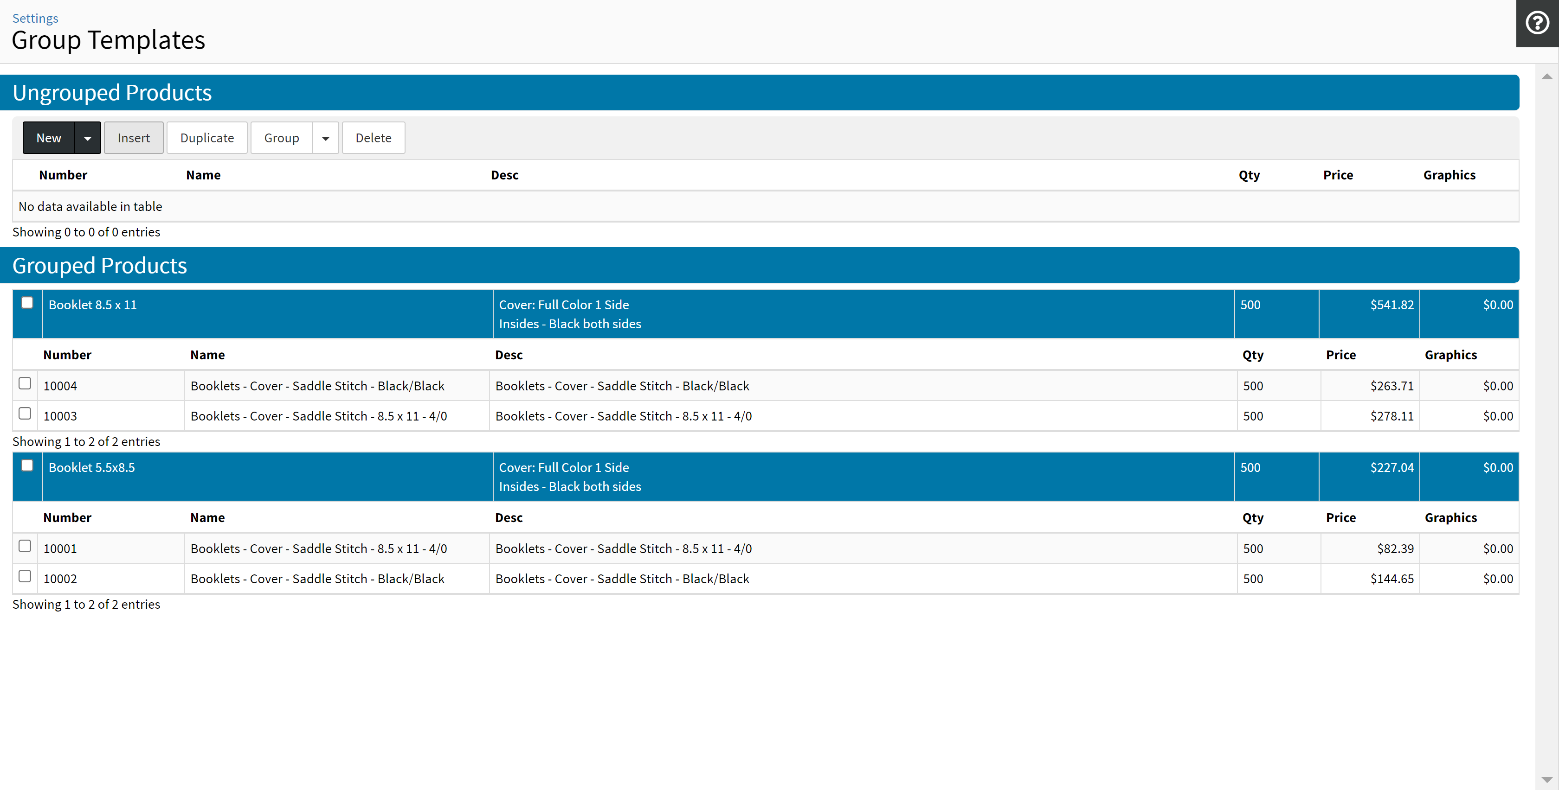Image resolution: width=1559 pixels, height=790 pixels.
Task: Sort ungrouped table by Number column
Action: [63, 175]
